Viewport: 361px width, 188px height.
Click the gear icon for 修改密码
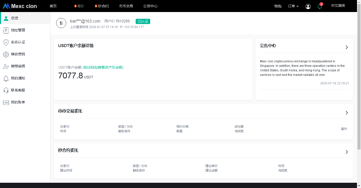pos(6,54)
